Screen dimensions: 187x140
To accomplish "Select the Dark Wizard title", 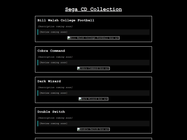I will pyautogui.click(x=49, y=81).
